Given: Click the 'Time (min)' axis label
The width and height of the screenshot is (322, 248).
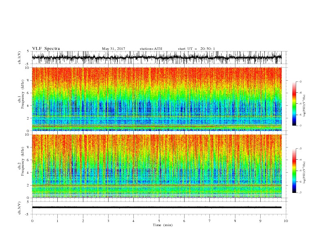Looking at the screenshot, I should click(x=163, y=225).
